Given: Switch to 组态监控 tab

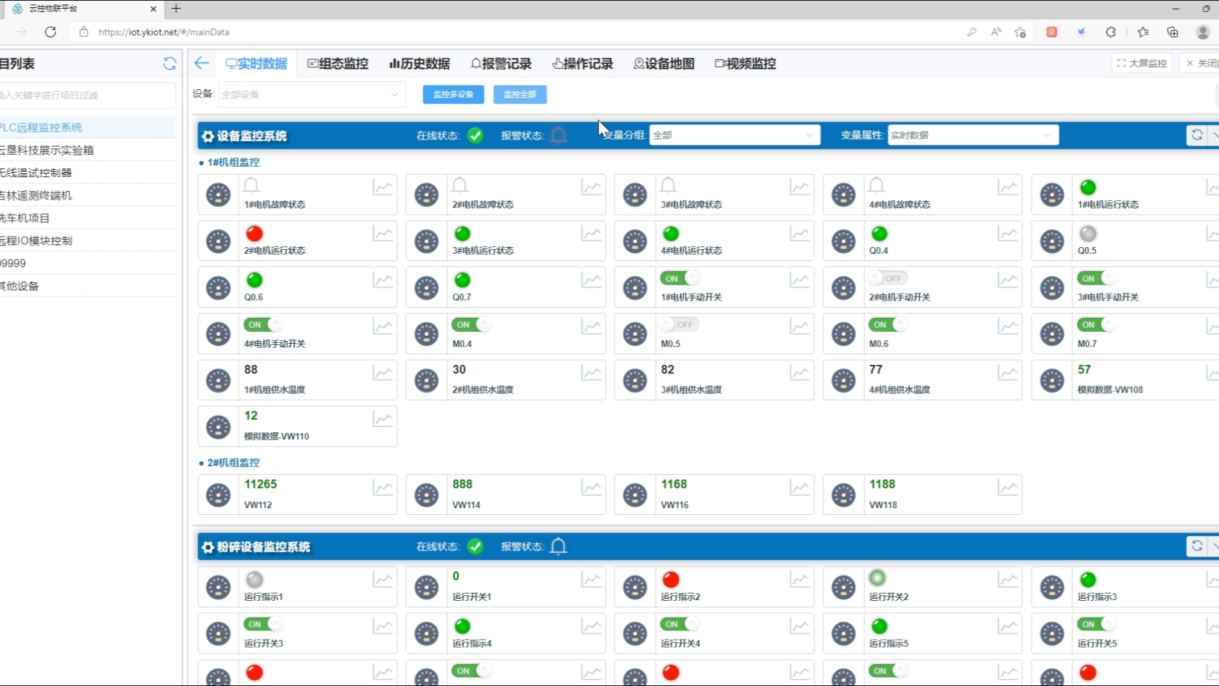Looking at the screenshot, I should 338,63.
